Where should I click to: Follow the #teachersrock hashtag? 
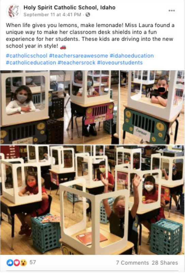click(77, 62)
